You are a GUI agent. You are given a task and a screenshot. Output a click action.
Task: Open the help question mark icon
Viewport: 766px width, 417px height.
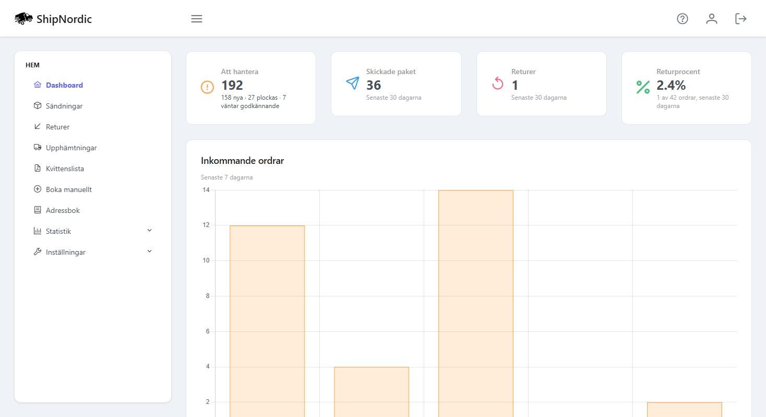point(683,19)
